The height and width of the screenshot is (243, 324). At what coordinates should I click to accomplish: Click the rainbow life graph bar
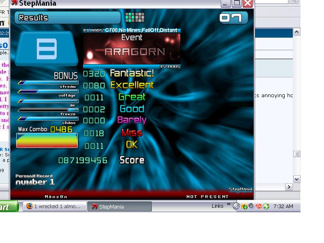tap(47, 141)
